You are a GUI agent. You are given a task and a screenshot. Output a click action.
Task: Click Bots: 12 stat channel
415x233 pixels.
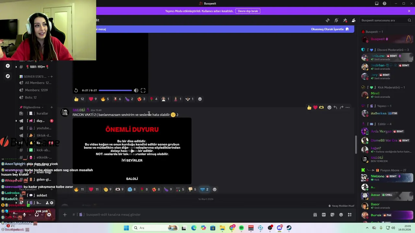[x=36, y=97]
